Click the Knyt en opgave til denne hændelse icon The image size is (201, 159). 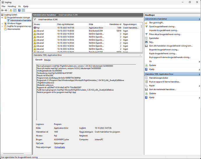coord(146,82)
